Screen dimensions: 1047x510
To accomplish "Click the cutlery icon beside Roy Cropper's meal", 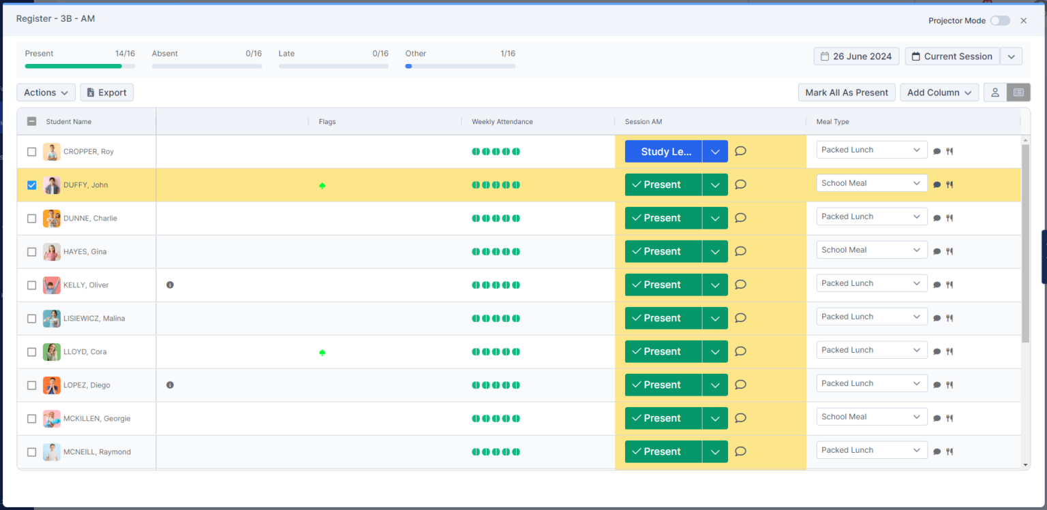I will tap(950, 151).
